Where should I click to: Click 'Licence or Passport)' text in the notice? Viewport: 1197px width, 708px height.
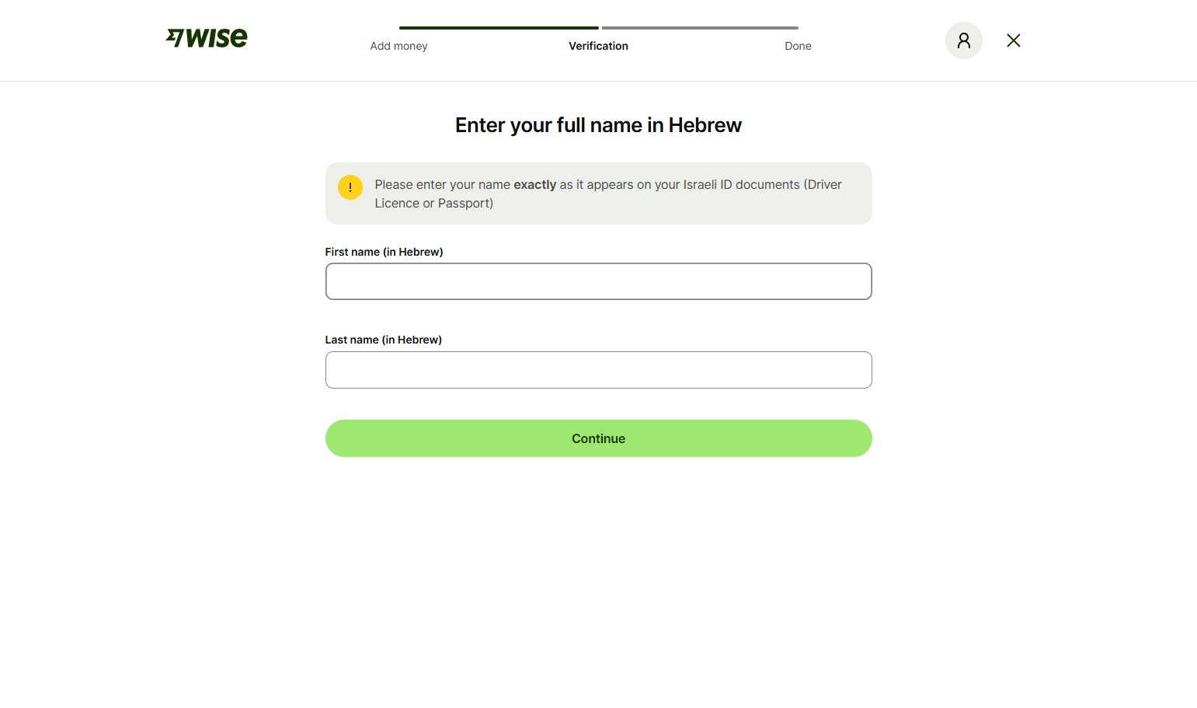[433, 204]
